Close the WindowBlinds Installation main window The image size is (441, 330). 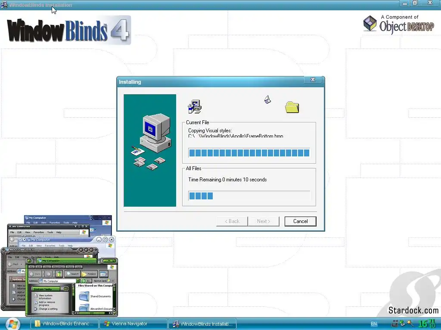(430, 3)
